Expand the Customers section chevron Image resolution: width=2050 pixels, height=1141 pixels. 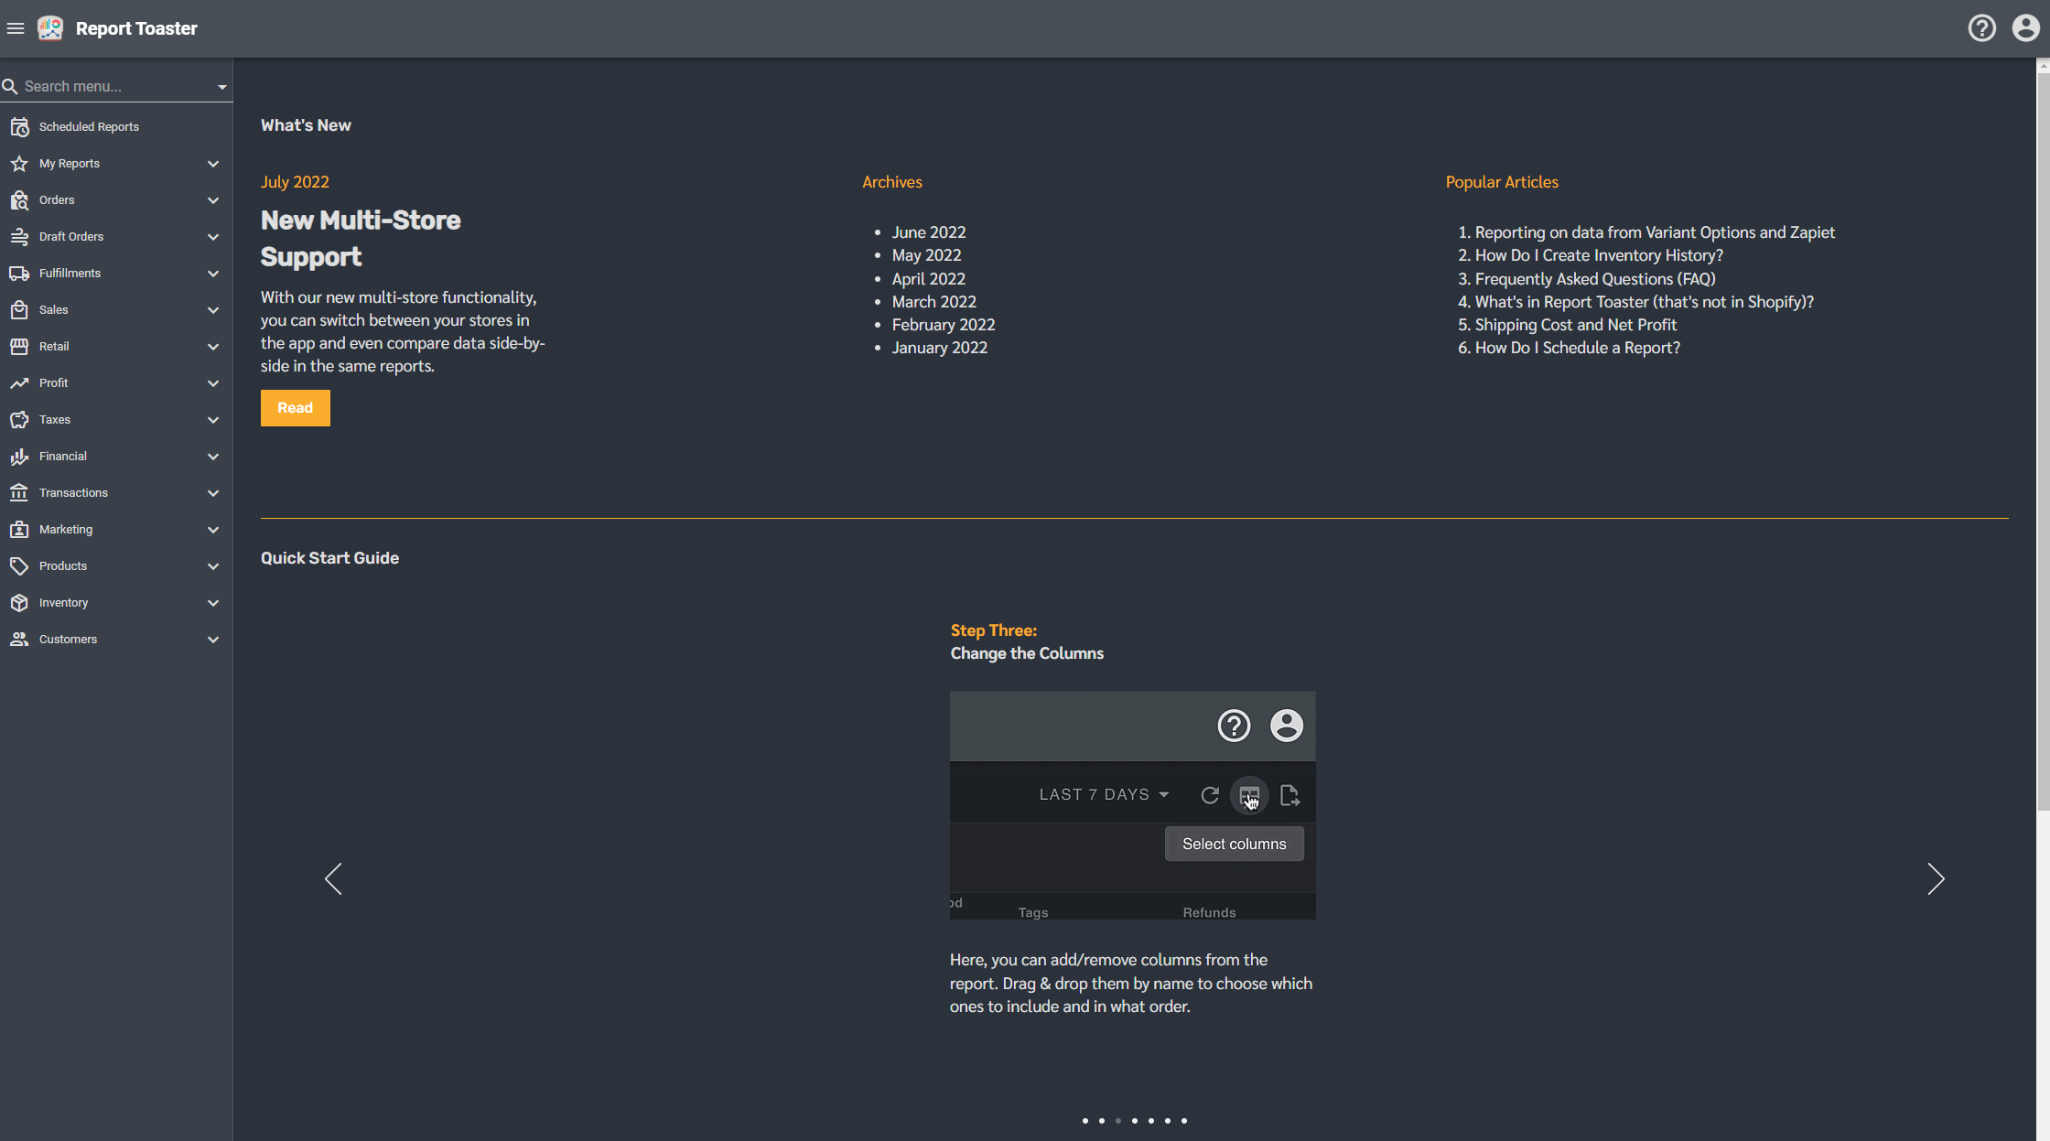point(213,640)
